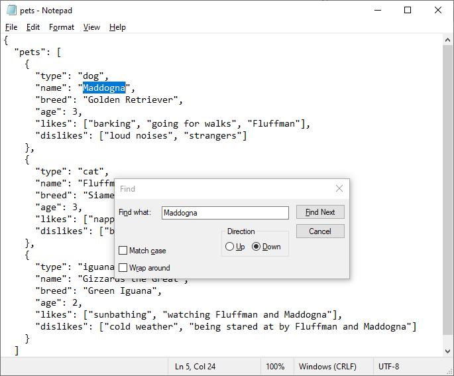Click the Notepad icon in title bar

point(11,10)
